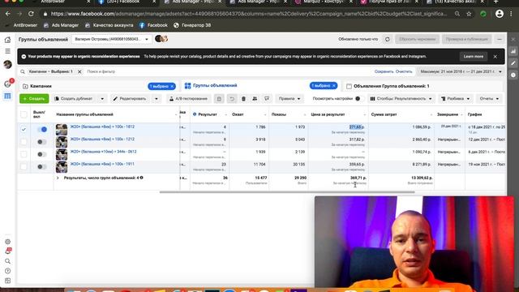Open the notifications bell in left sidebar

(7, 251)
